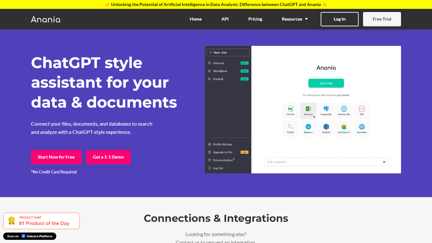The image size is (432, 243).
Task: Click the MySQL dolphin icon
Action: 290,127
